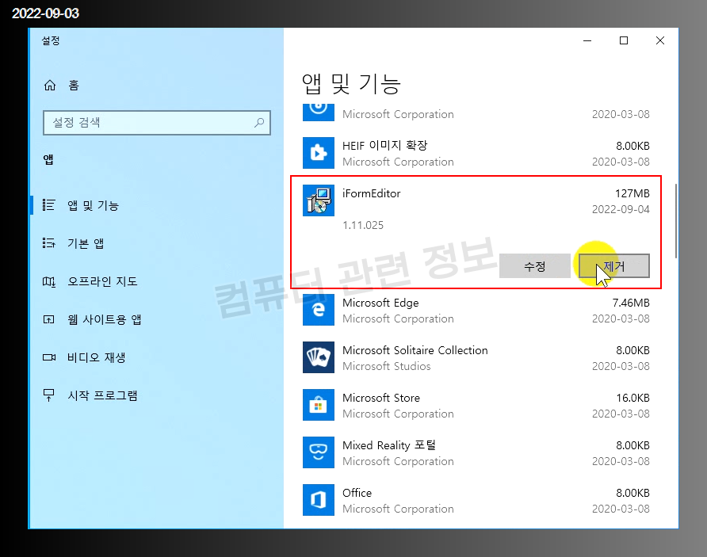707x557 pixels.
Task: Select the HEIF 이미지 확장 entry
Action: (476, 153)
